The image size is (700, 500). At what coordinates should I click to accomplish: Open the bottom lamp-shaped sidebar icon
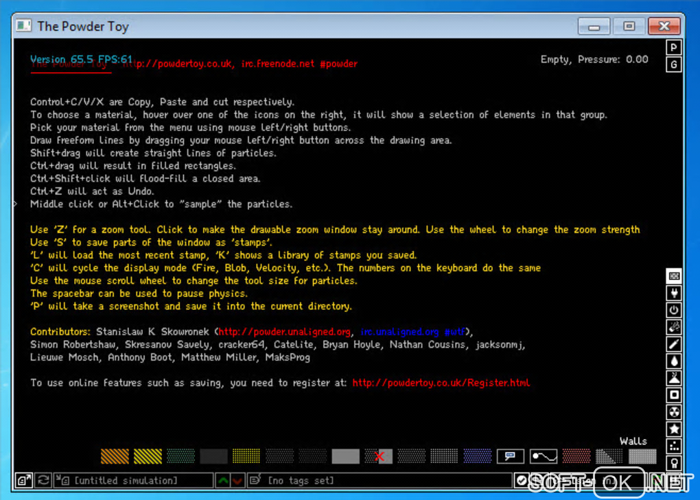pos(674,462)
